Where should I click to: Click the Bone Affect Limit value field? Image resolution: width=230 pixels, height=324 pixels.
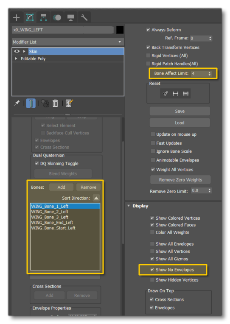pyautogui.click(x=199, y=73)
